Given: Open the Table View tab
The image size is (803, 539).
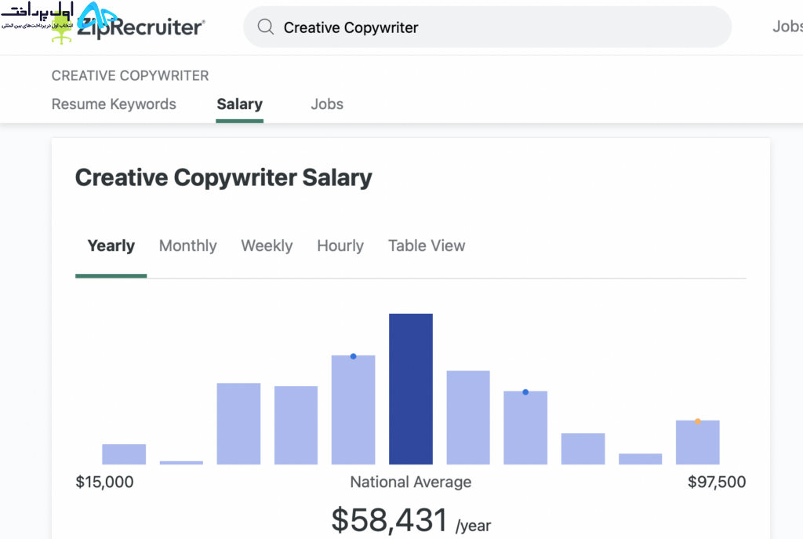Looking at the screenshot, I should 427,246.
